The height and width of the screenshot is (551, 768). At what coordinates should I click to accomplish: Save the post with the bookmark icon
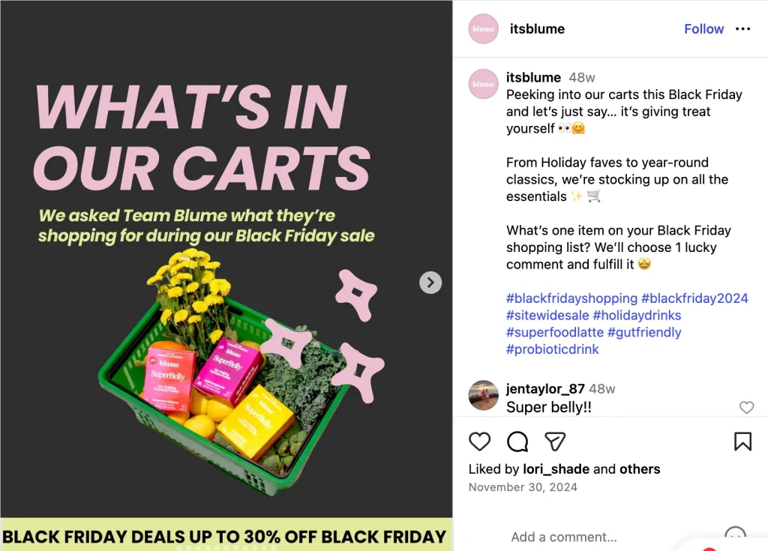[742, 442]
